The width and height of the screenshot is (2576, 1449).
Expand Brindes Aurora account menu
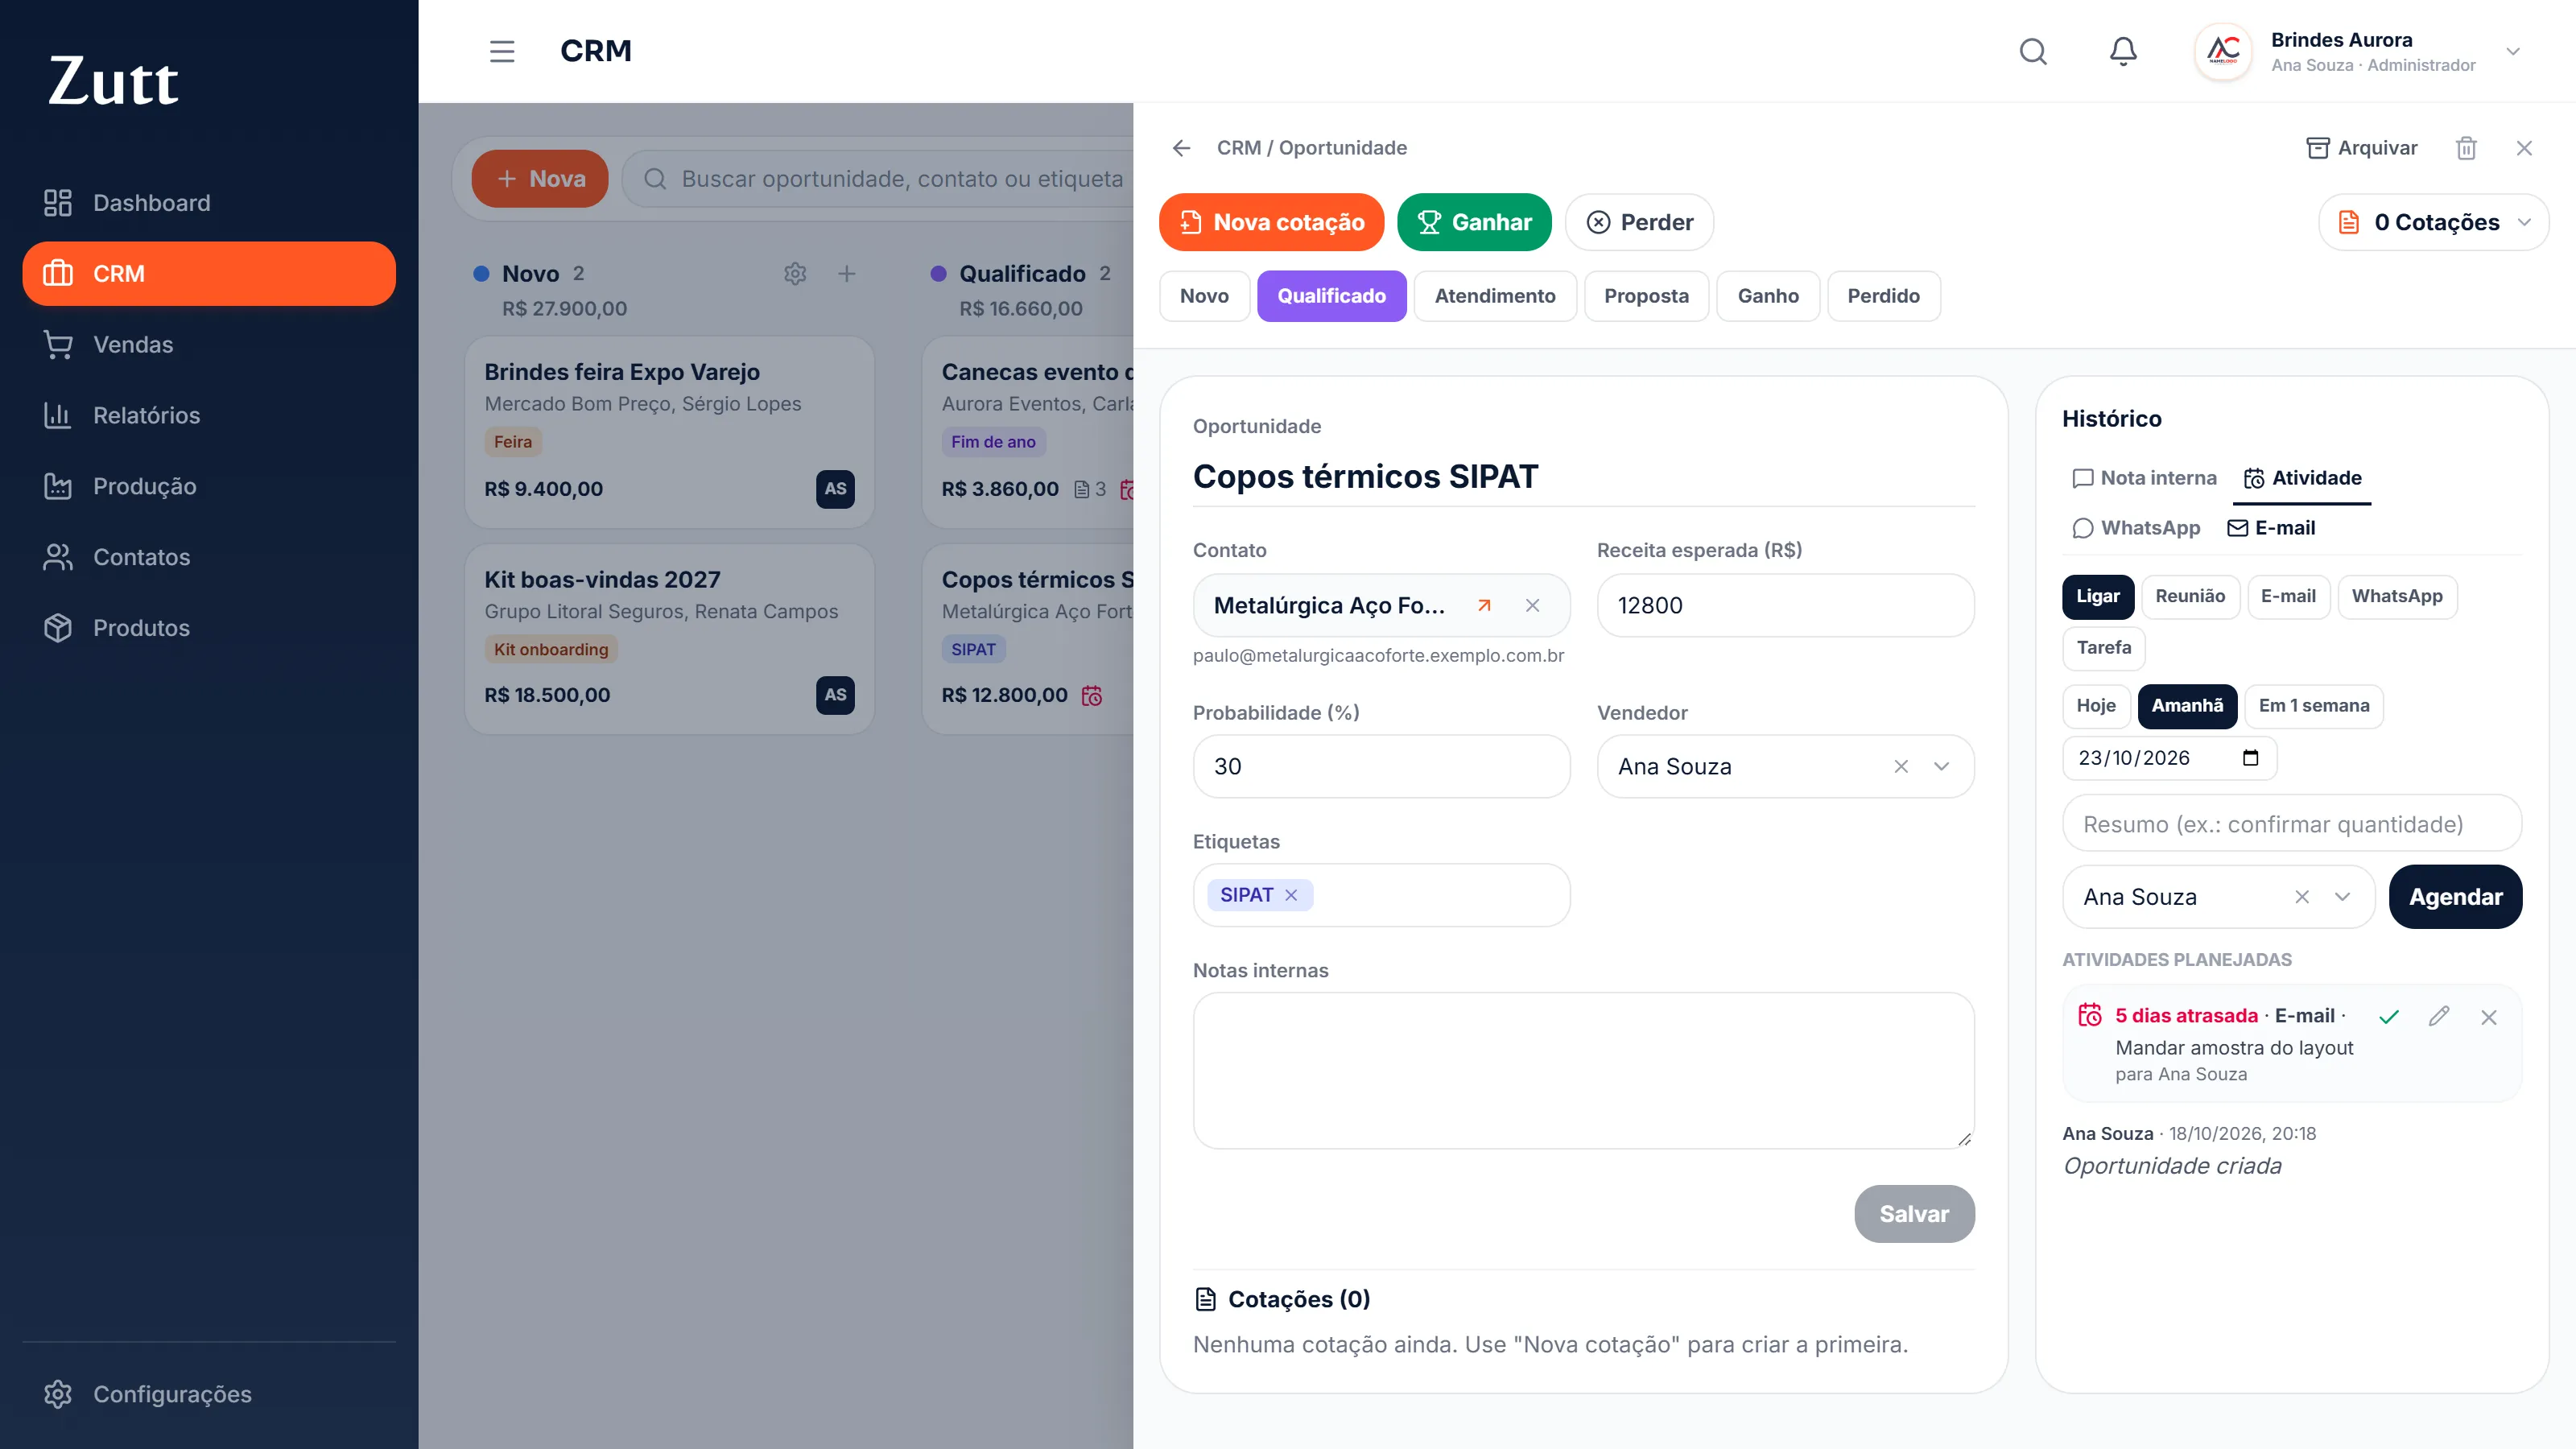tap(2513, 51)
